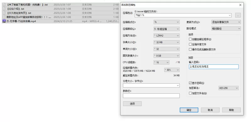The width and height of the screenshot is (251, 122).
Task: Expand the 单词大小 32 dropdown
Action: point(167,49)
